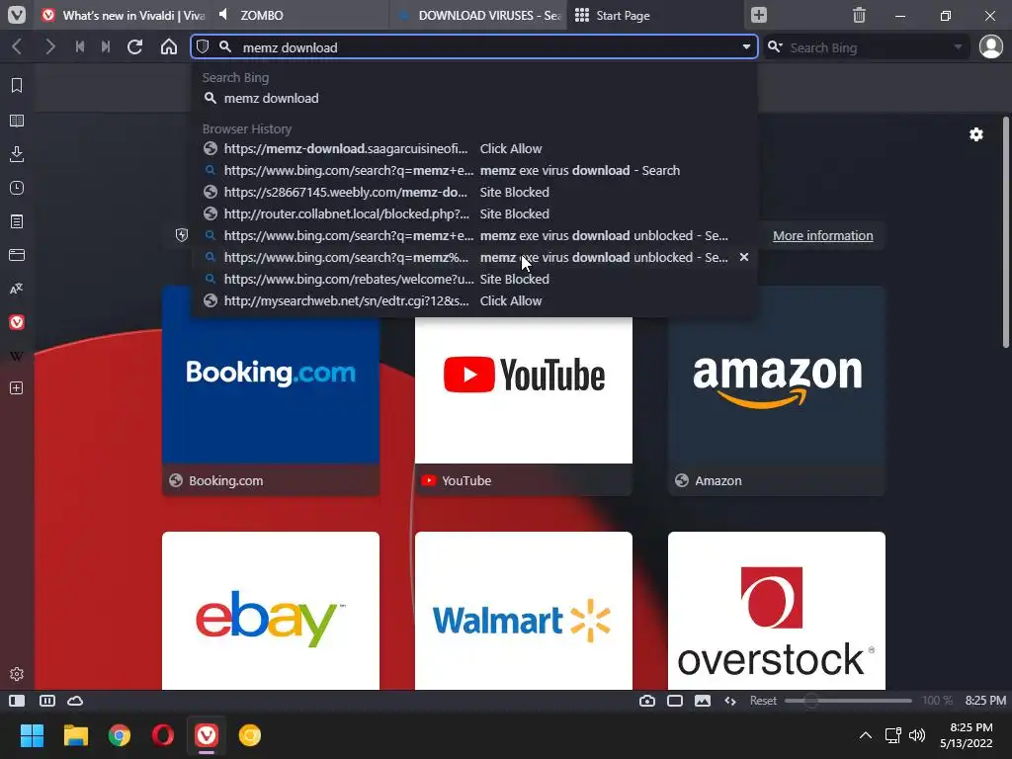The image size is (1012, 759).
Task: Open the Vivaldi web panel icon
Action: tap(17, 322)
